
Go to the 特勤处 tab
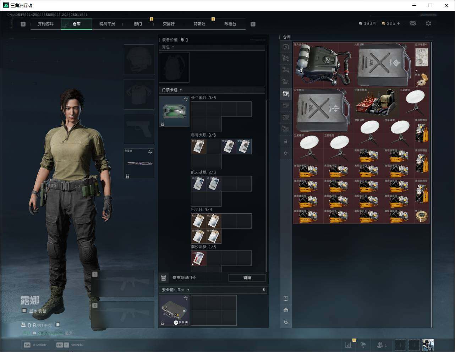click(199, 24)
